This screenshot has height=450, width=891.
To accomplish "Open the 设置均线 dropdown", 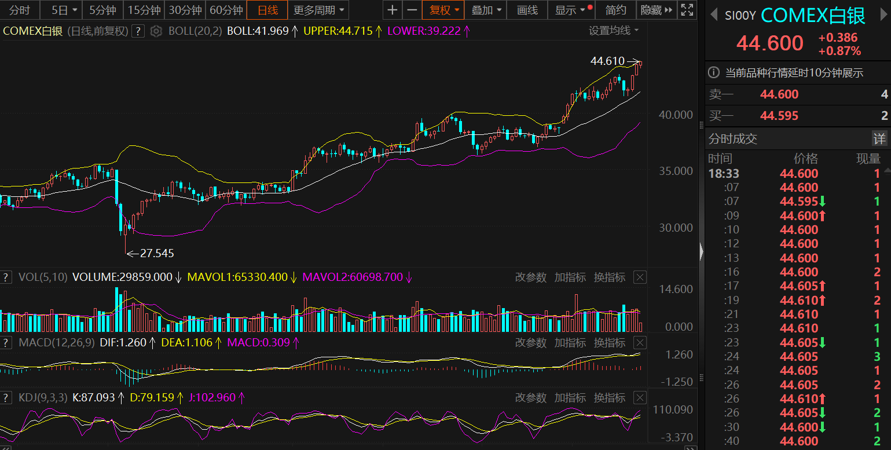I will [614, 31].
